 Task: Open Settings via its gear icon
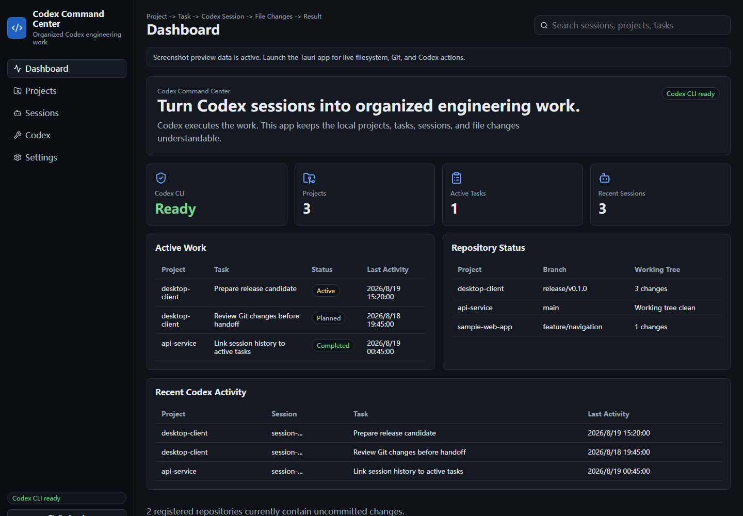click(18, 157)
